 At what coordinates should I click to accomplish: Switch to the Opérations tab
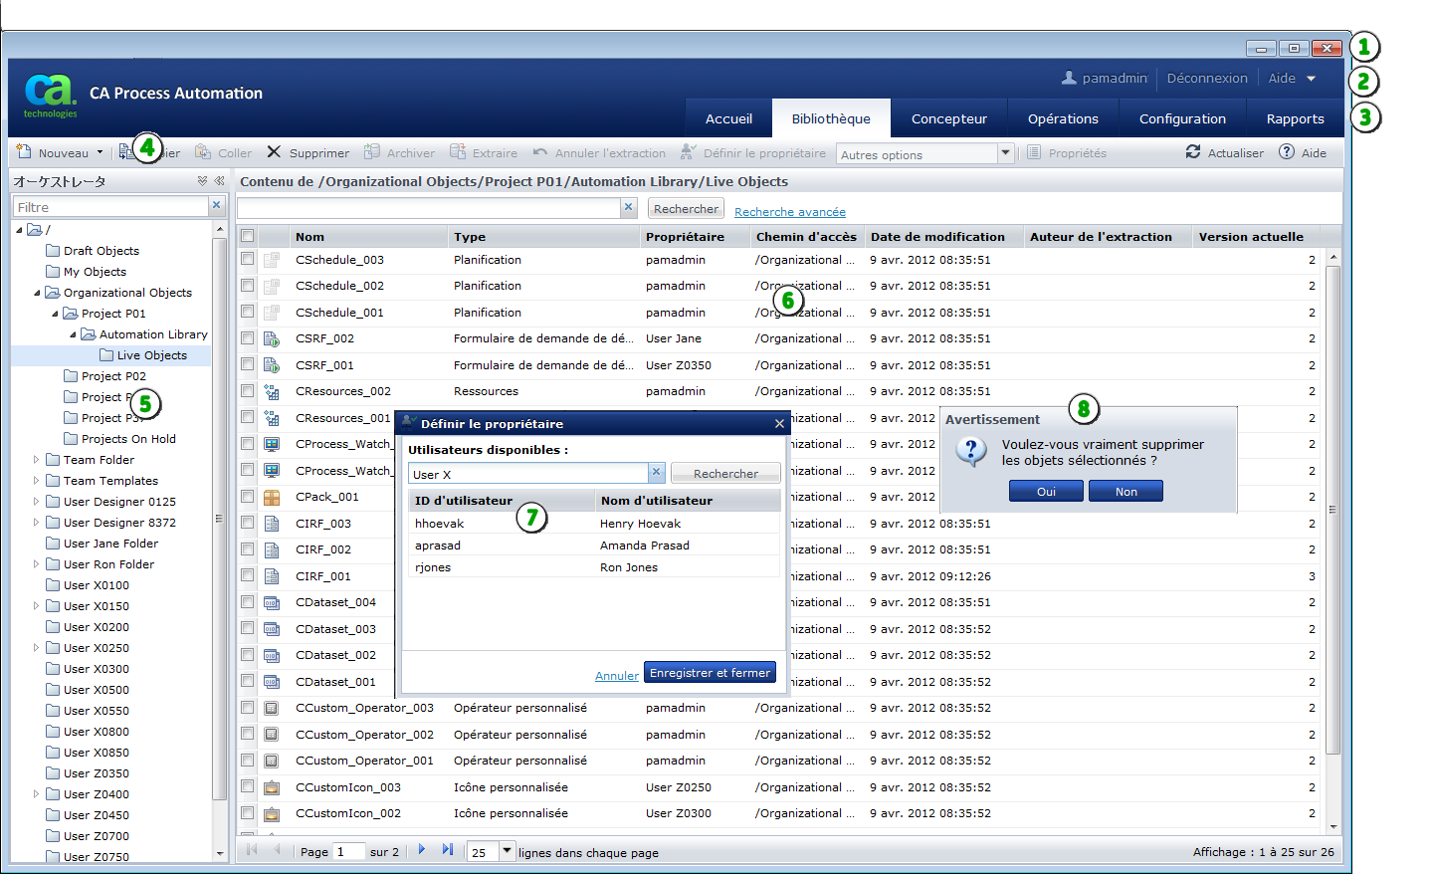1063,117
